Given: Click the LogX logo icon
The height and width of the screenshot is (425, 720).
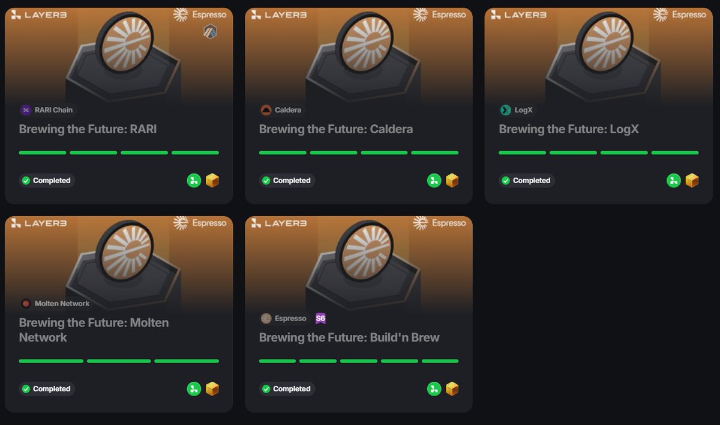Looking at the screenshot, I should tap(506, 110).
